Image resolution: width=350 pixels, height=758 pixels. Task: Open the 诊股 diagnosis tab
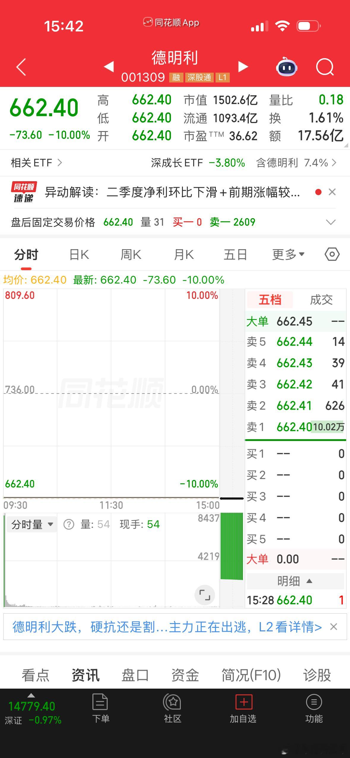point(317,675)
